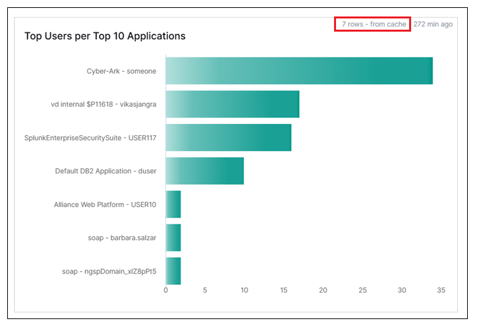Click the 'SplunkEnterpriseSecuritySuite - USER117' label
The height and width of the screenshot is (327, 477).
pyautogui.click(x=90, y=138)
